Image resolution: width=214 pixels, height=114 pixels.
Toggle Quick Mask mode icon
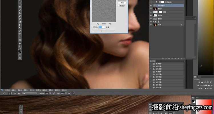[x=20, y=55]
